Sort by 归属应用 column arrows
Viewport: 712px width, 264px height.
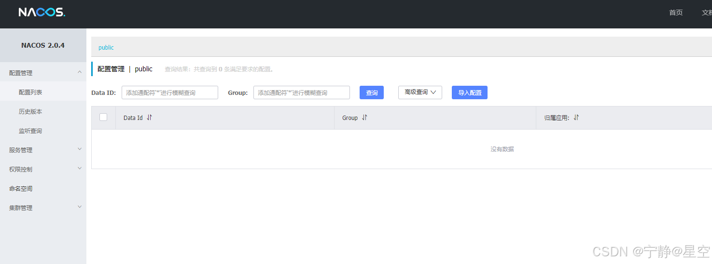576,118
